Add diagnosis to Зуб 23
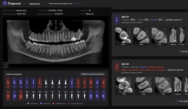 173,20
